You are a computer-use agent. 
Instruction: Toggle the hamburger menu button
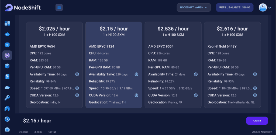point(59,8)
